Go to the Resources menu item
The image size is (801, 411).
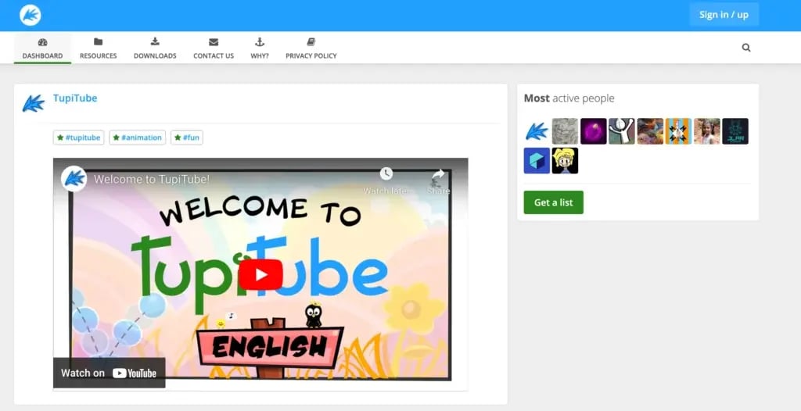click(x=98, y=48)
